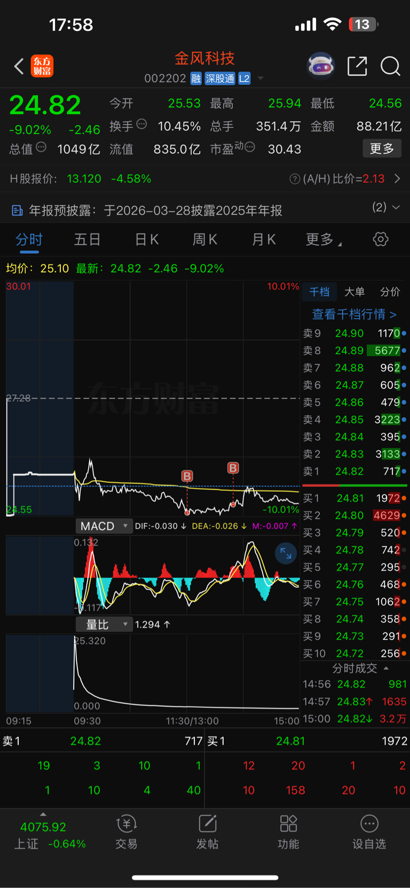Tap the iOS home indicator bar
The width and height of the screenshot is (410, 888).
click(205, 877)
